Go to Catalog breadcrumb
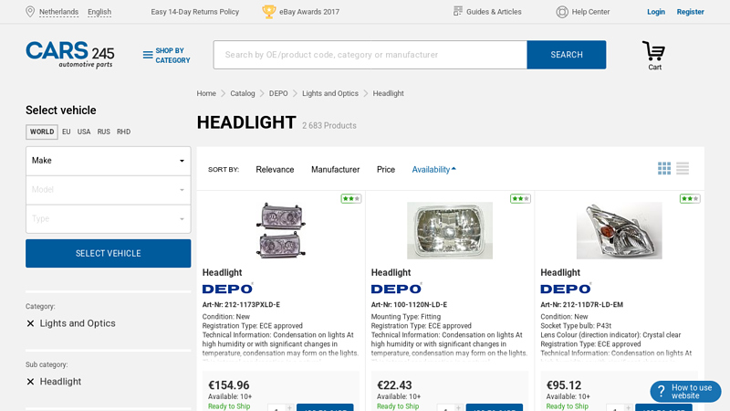The width and height of the screenshot is (730, 411). (x=243, y=93)
